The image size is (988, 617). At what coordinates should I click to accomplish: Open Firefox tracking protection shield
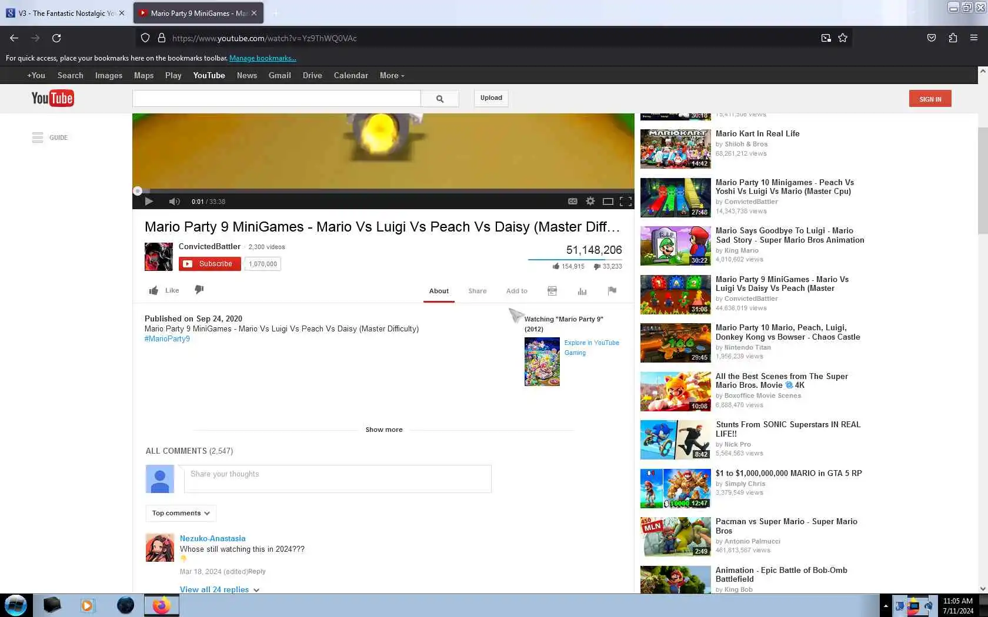(x=145, y=38)
